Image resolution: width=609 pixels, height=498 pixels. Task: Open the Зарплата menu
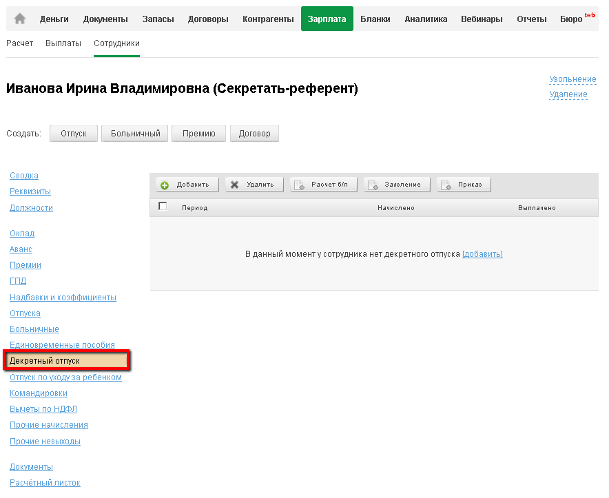(327, 19)
